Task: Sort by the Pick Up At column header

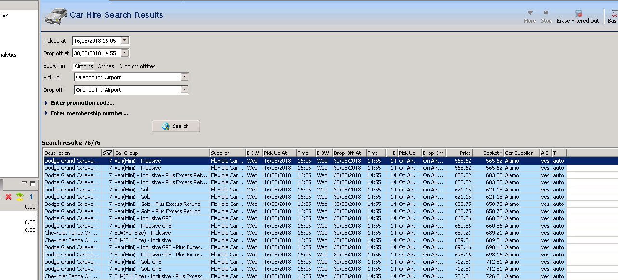Action: pos(279,153)
